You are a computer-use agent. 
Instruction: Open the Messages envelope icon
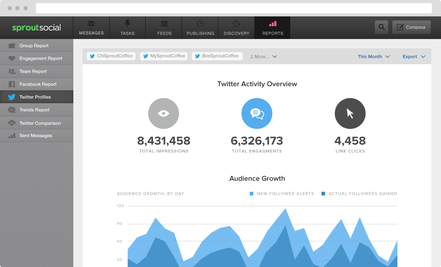[x=91, y=24]
